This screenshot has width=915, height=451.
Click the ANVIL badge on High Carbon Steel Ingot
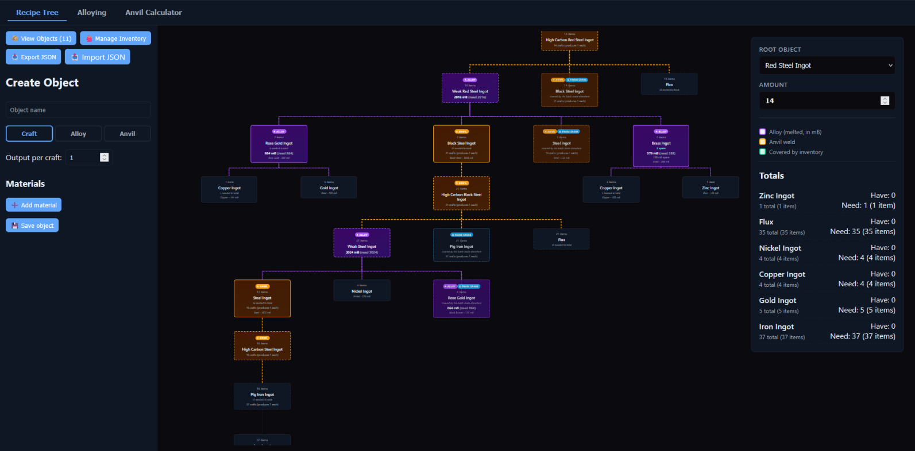(262, 338)
